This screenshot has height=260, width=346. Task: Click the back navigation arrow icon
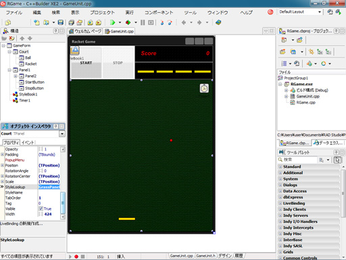pyautogui.click(x=184, y=22)
